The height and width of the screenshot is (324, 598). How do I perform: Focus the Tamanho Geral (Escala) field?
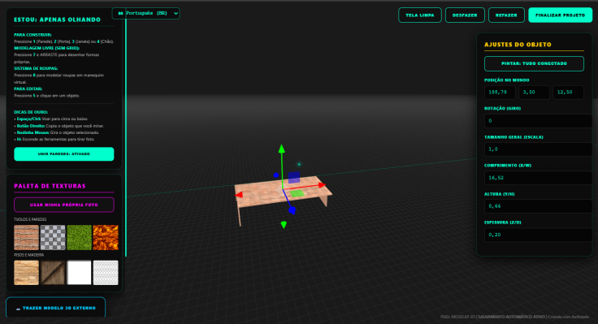pos(538,149)
